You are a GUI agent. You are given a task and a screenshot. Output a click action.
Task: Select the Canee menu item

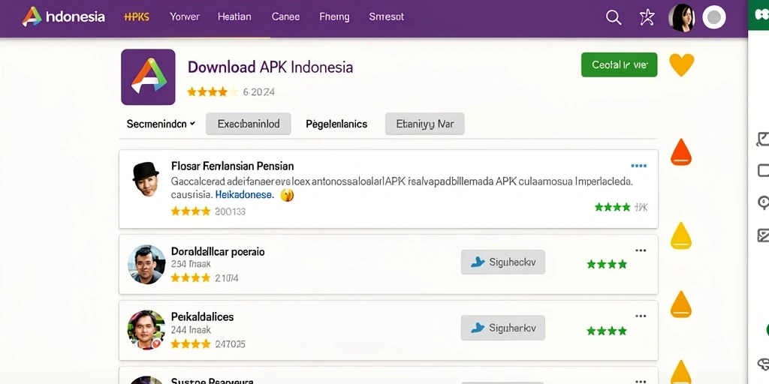pyautogui.click(x=285, y=16)
